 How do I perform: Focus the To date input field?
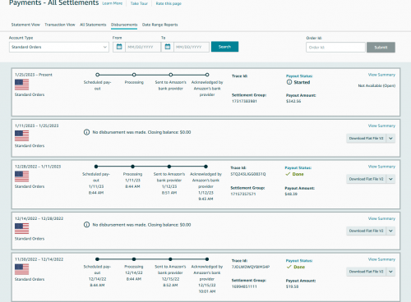(192, 47)
